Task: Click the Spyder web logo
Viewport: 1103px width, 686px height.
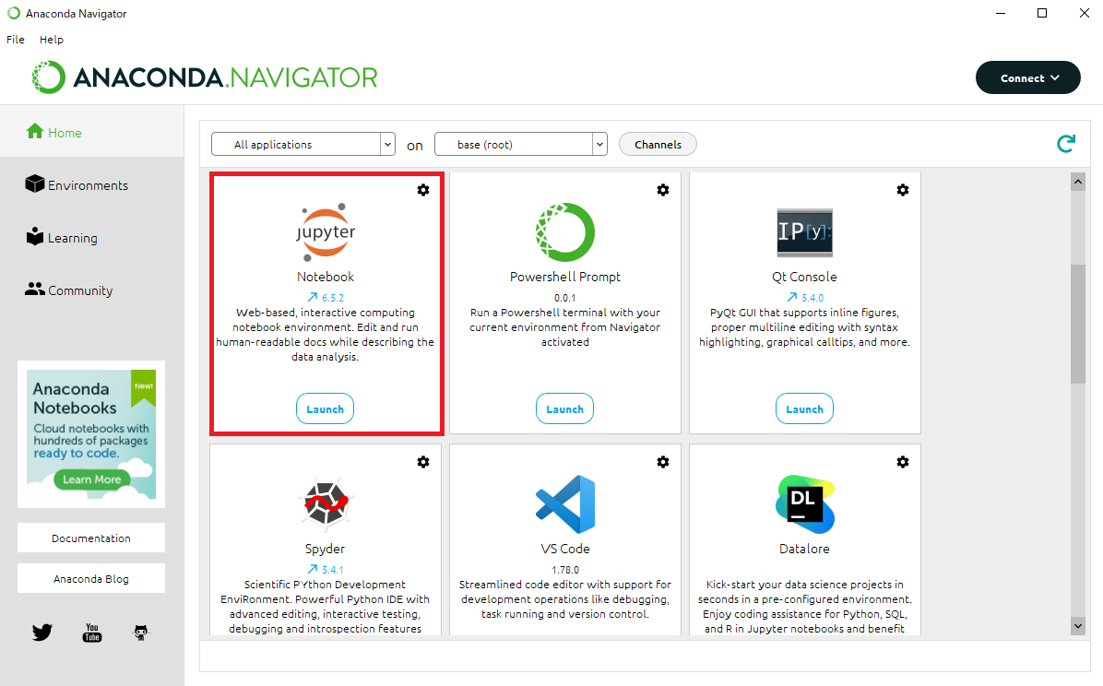Action: [x=326, y=503]
